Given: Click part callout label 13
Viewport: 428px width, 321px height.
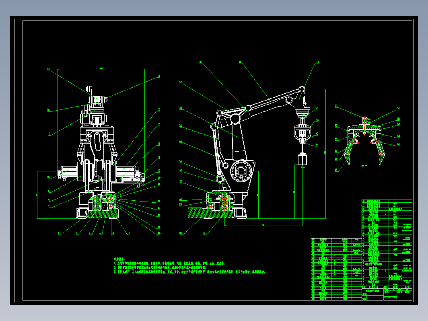Looking at the screenshot, I should pos(49,69).
